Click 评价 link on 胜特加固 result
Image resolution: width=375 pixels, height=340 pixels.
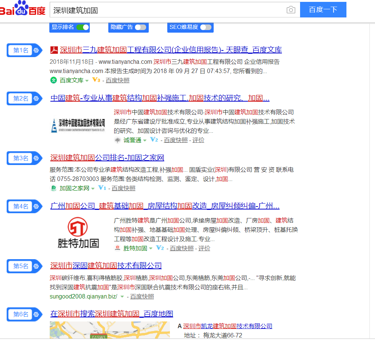click(204, 248)
